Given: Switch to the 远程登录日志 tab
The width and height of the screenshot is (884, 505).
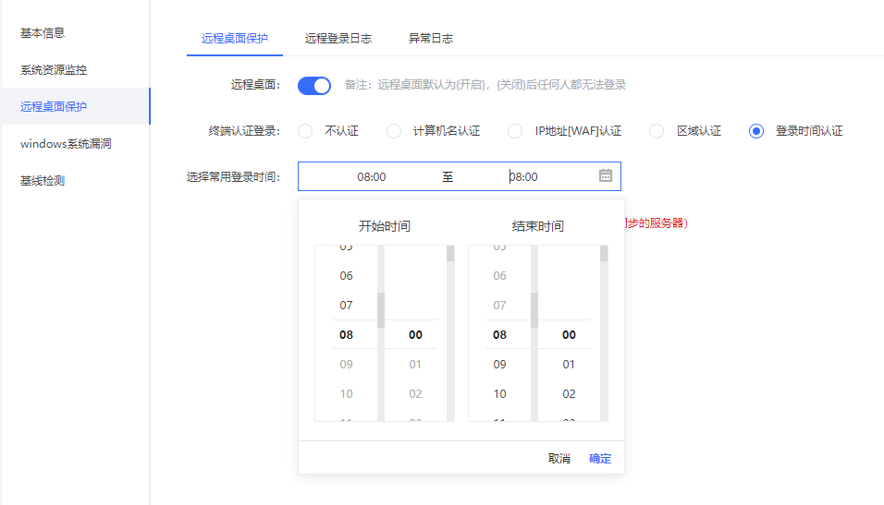Looking at the screenshot, I should (338, 39).
